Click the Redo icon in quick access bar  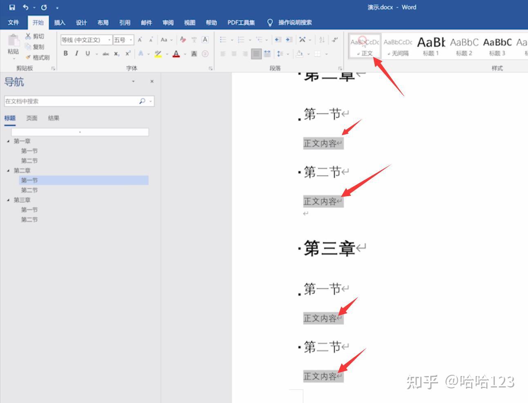(x=44, y=7)
